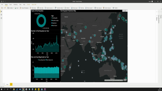Add a New visual
This screenshot has width=162, height=91.
(74, 8)
